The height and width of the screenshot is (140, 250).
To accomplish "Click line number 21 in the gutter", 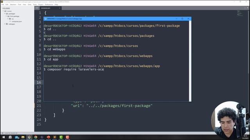I will [x=39, y=106].
